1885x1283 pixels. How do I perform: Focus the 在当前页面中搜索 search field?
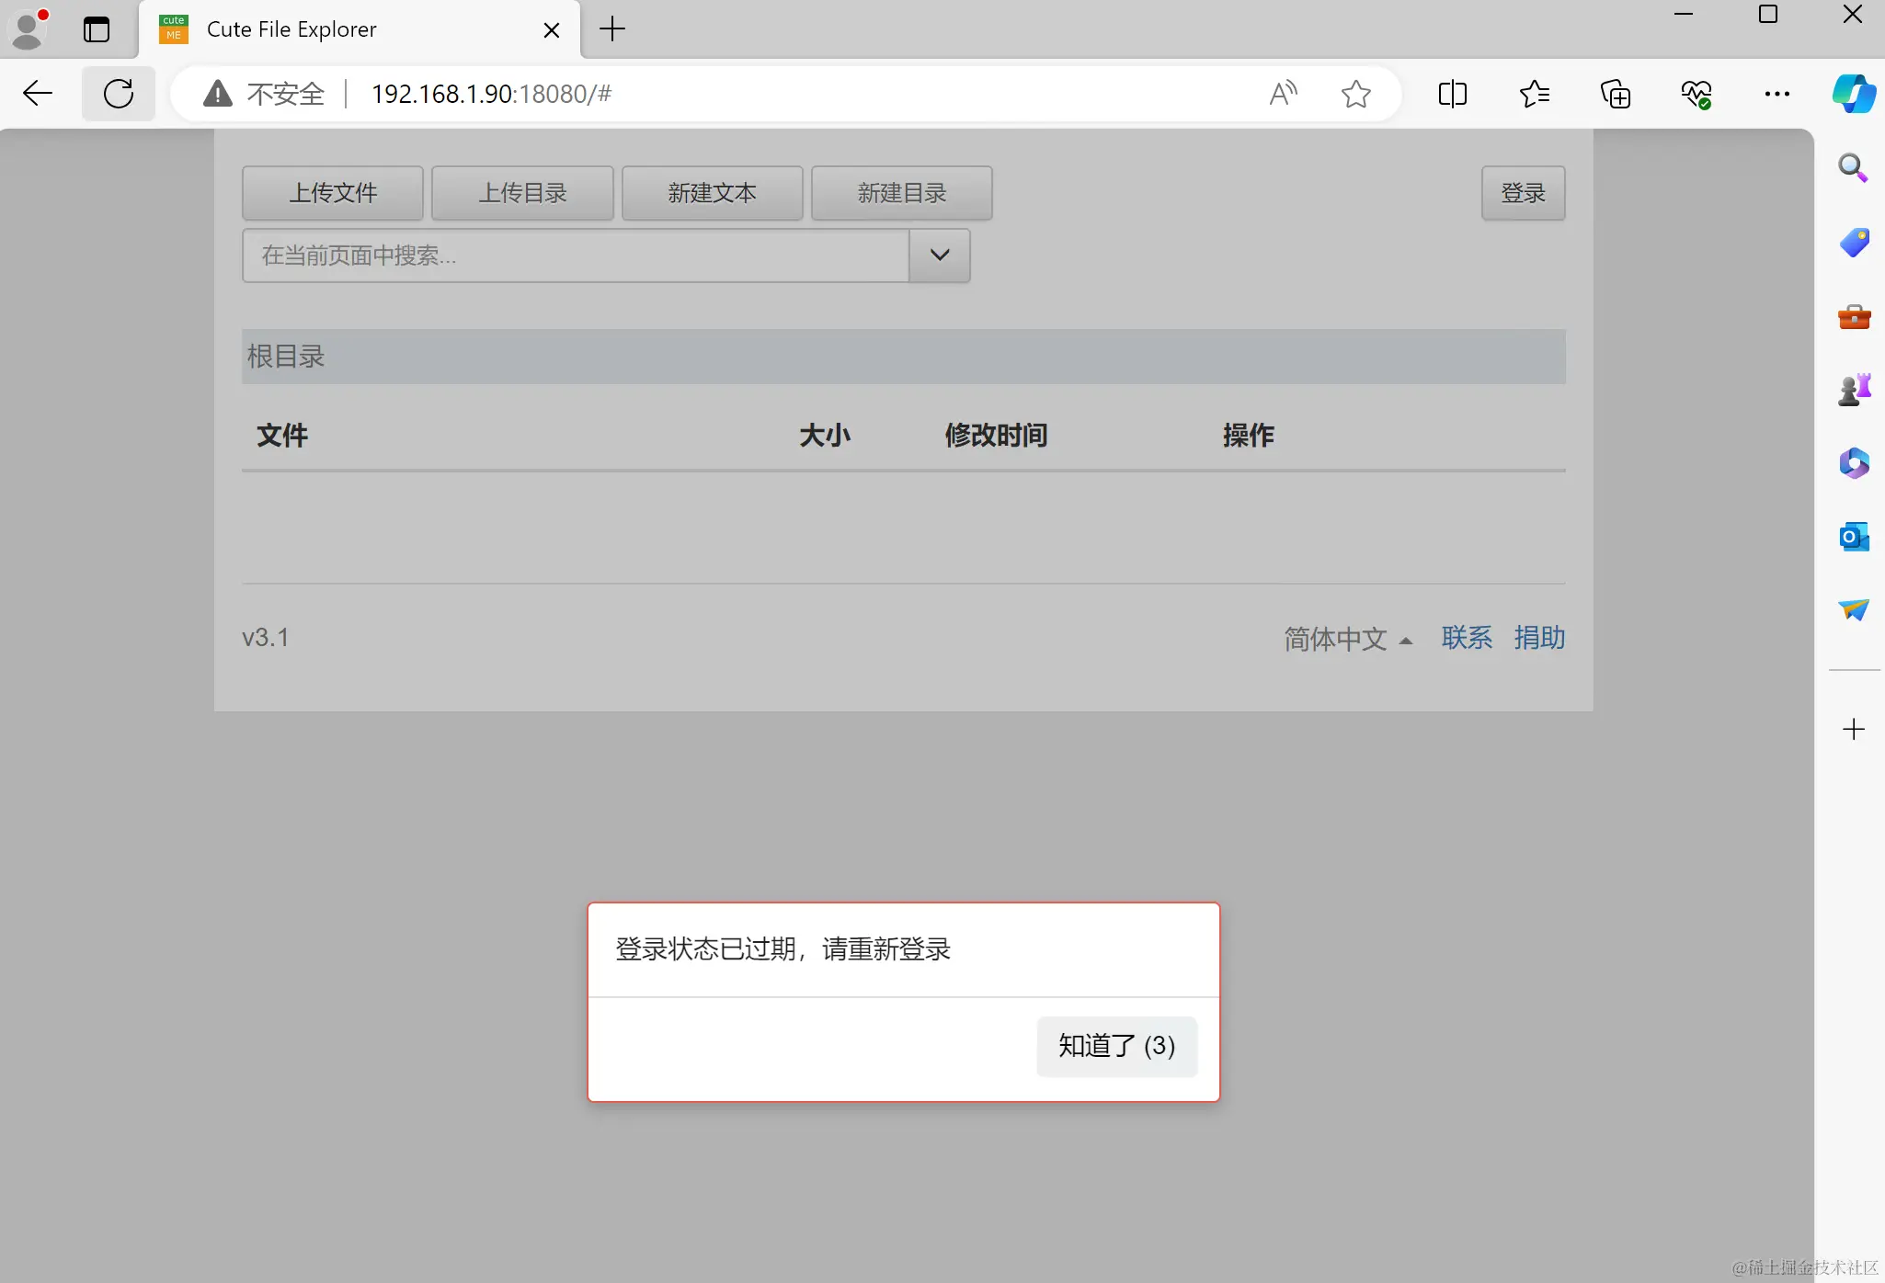tap(575, 255)
